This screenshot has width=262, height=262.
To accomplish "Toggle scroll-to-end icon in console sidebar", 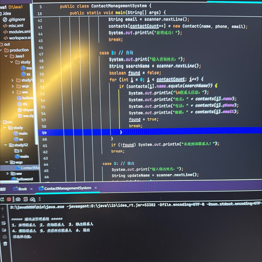I will 4,230.
